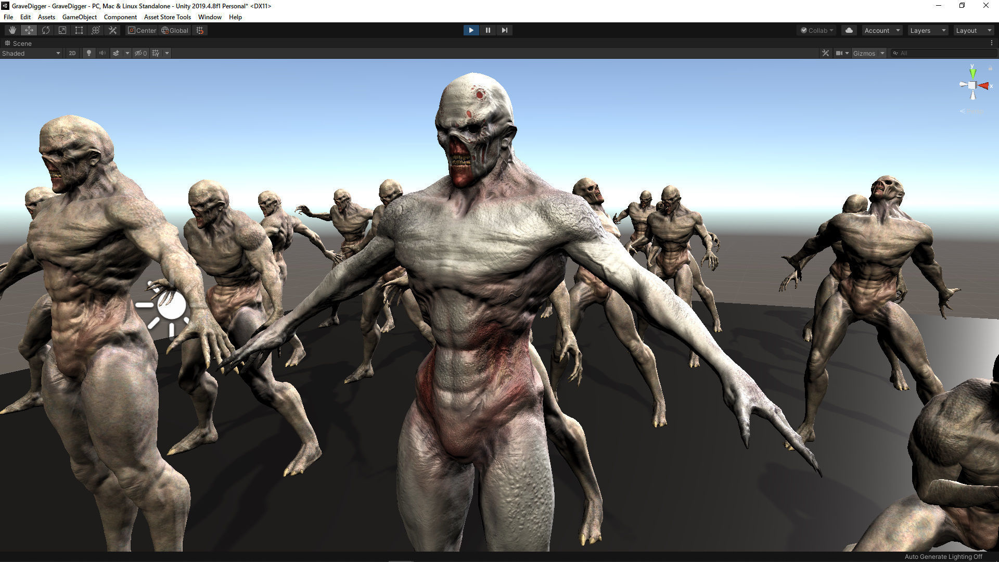Toggle scene lighting bulb
Screen dimensions: 999x562
click(88, 53)
